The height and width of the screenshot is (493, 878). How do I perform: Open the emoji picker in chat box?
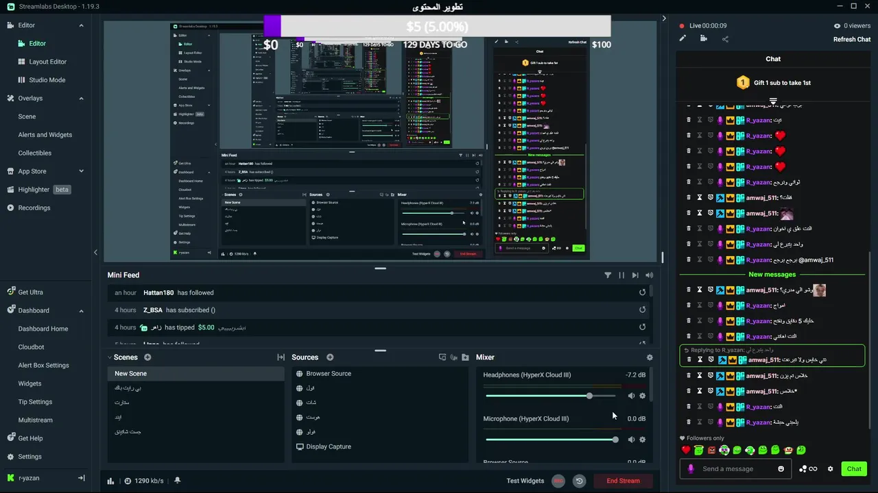click(x=781, y=469)
